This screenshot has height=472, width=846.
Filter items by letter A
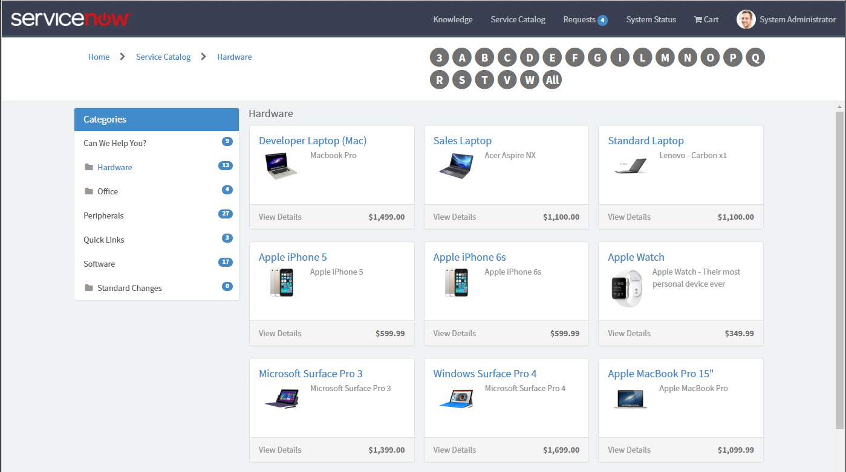pyautogui.click(x=462, y=57)
